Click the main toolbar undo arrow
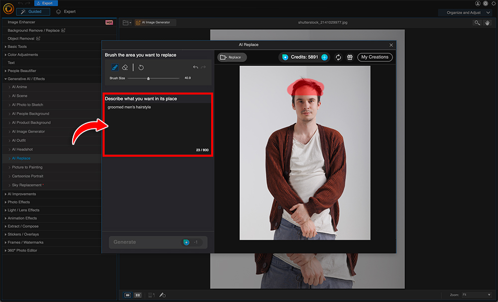This screenshot has width=498, height=302. point(20,3)
